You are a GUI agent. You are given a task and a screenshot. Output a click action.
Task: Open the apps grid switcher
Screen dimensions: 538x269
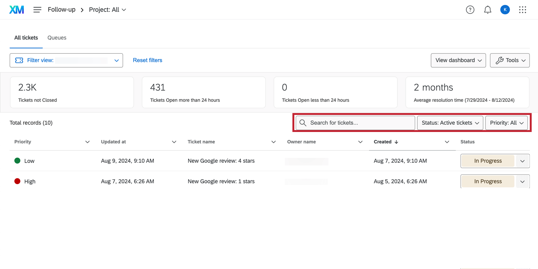click(x=522, y=10)
